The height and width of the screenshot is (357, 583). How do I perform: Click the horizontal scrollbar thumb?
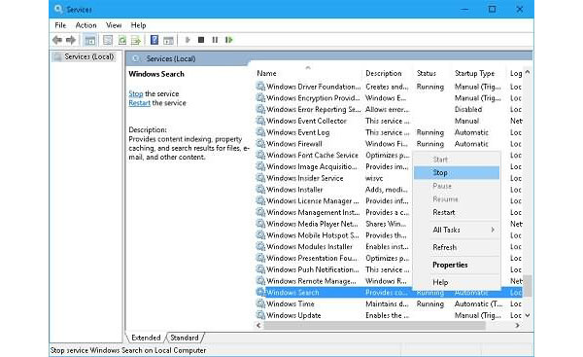374,325
